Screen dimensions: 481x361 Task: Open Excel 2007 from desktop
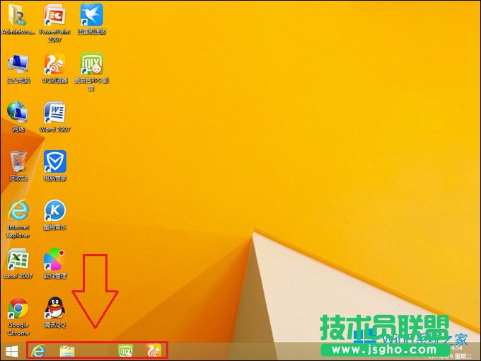tap(18, 260)
